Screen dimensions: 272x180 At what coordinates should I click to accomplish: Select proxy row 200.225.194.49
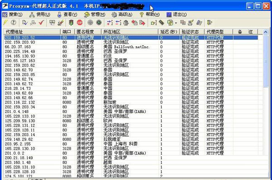click(131, 51)
